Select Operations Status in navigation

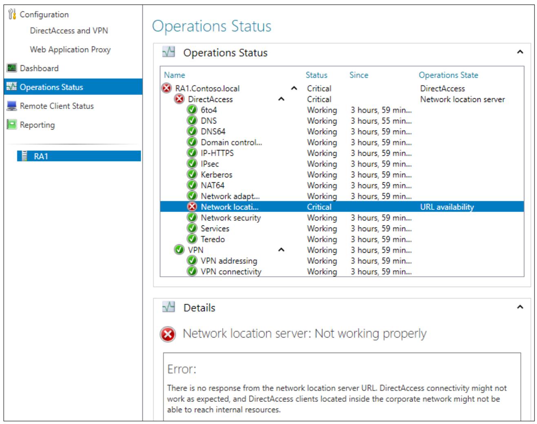tap(73, 87)
